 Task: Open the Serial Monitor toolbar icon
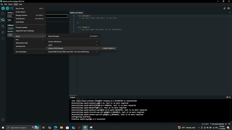pyautogui.click(x=229, y=8)
